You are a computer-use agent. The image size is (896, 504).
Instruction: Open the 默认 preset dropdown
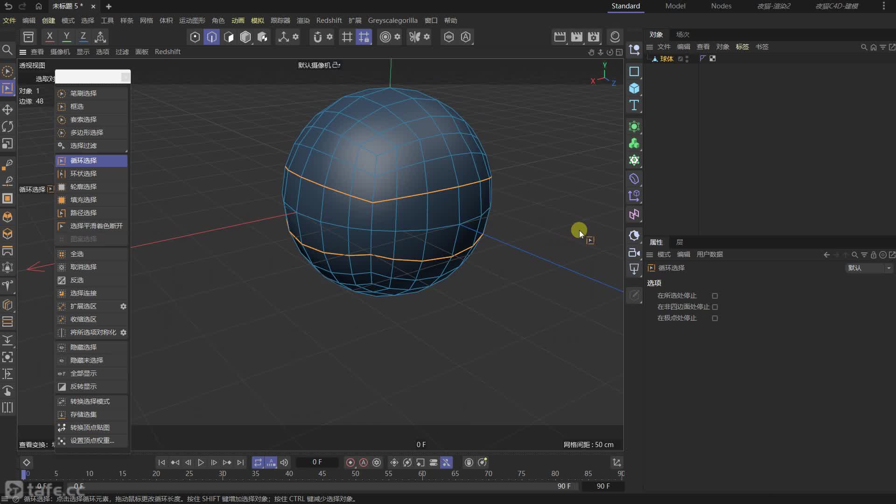click(x=869, y=268)
